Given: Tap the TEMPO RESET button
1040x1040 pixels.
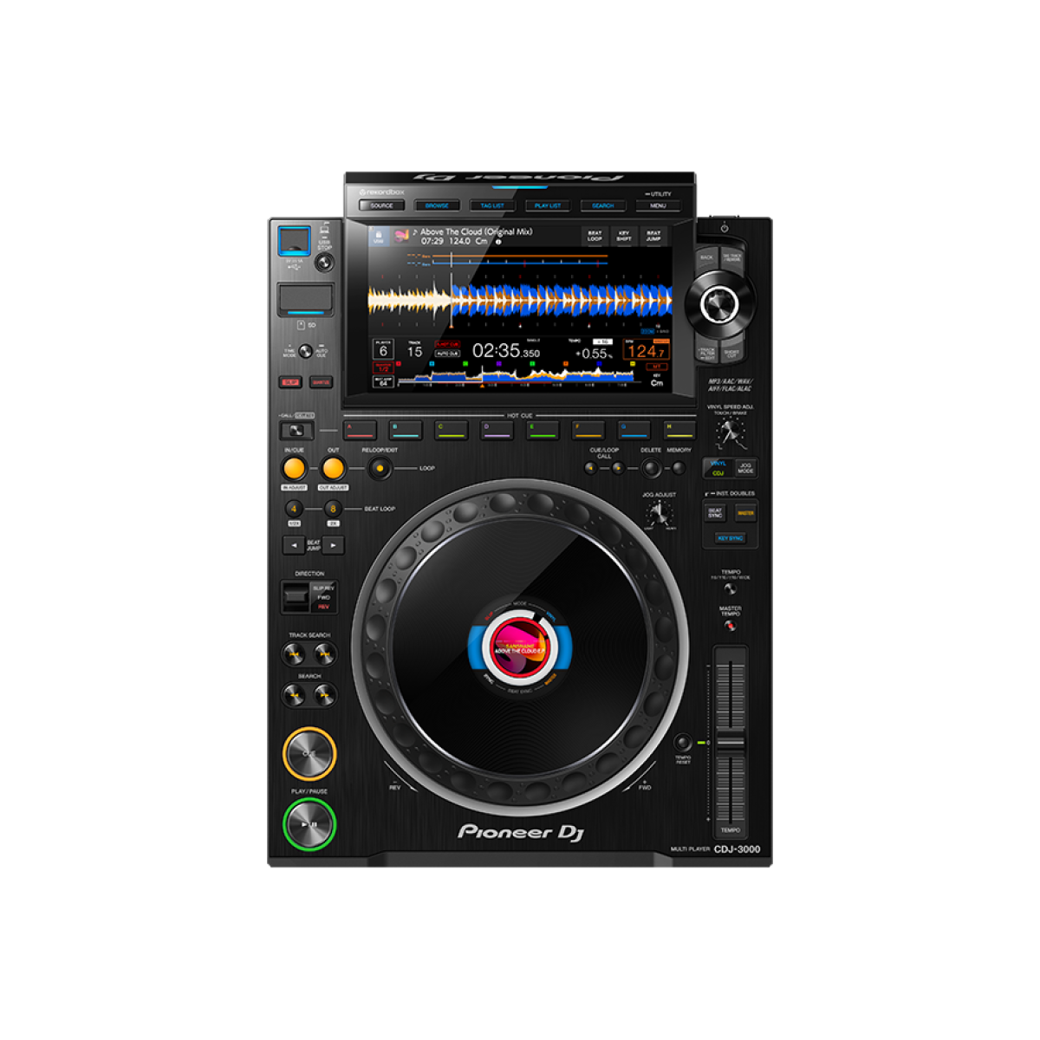Looking at the screenshot, I should [x=683, y=743].
